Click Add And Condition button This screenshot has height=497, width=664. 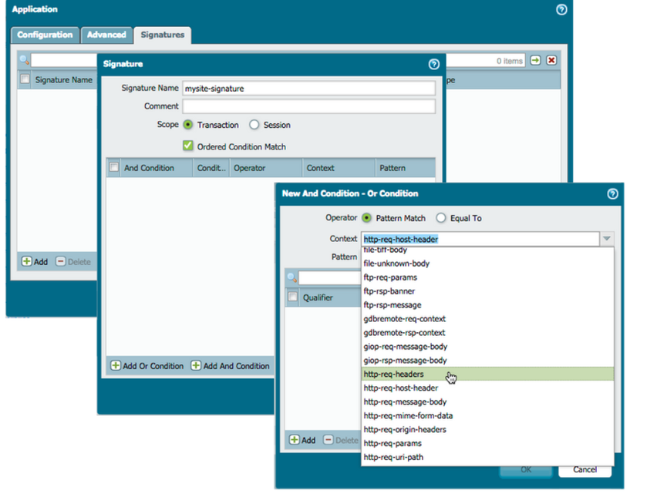(231, 366)
